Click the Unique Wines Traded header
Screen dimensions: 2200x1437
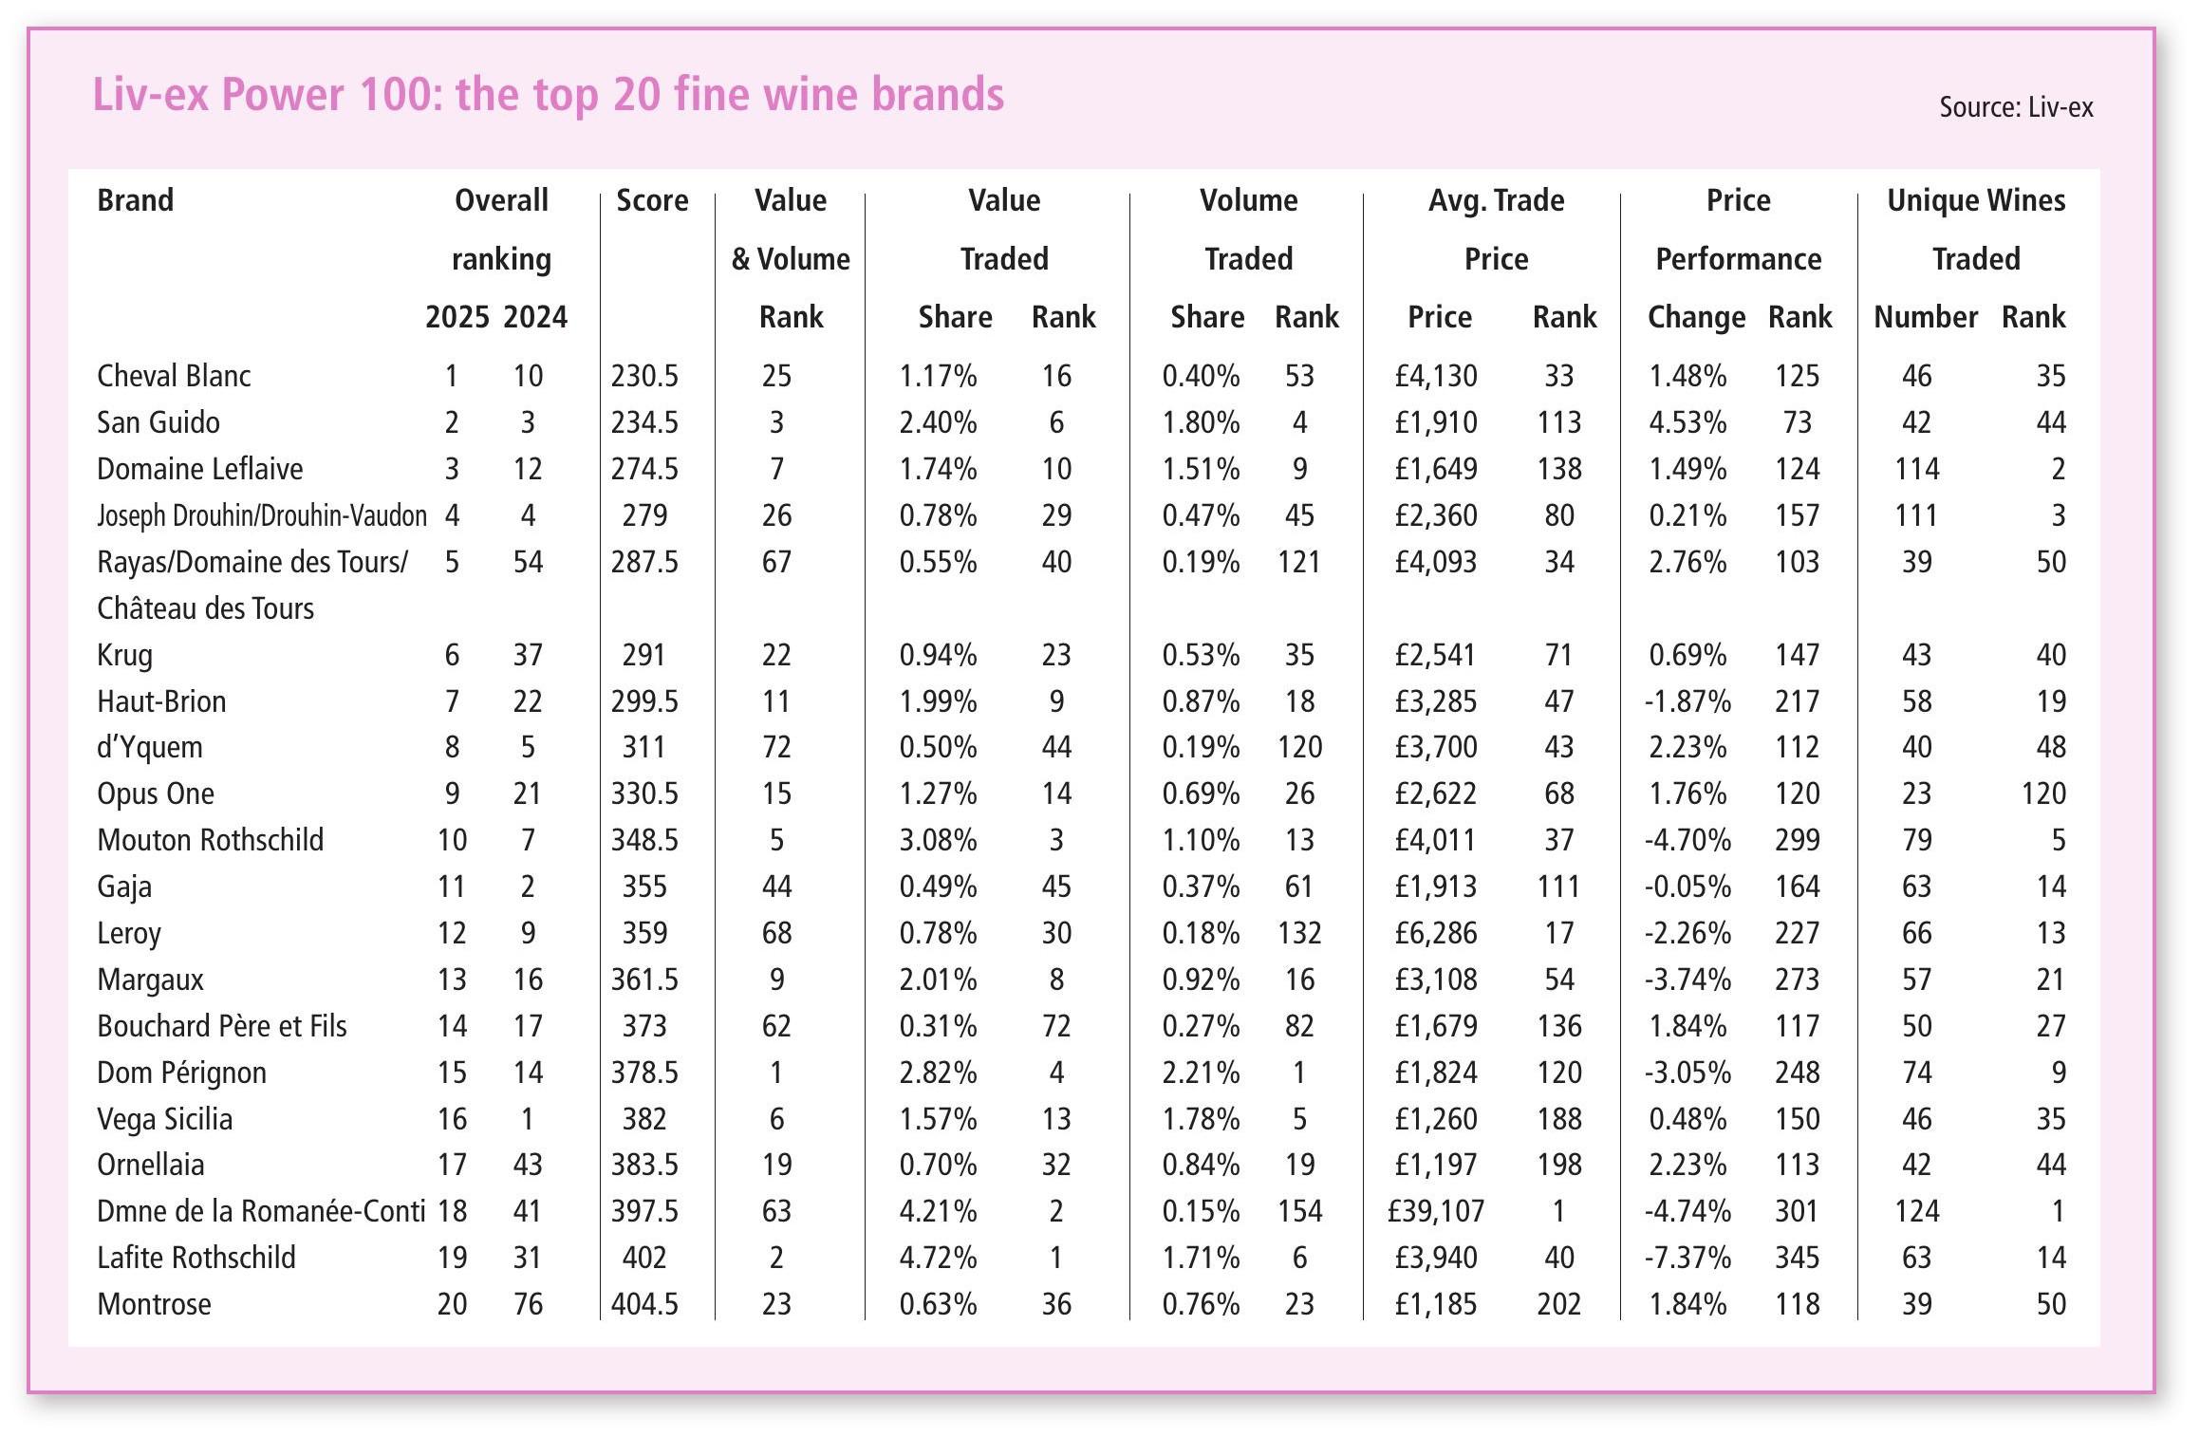(x=1975, y=229)
